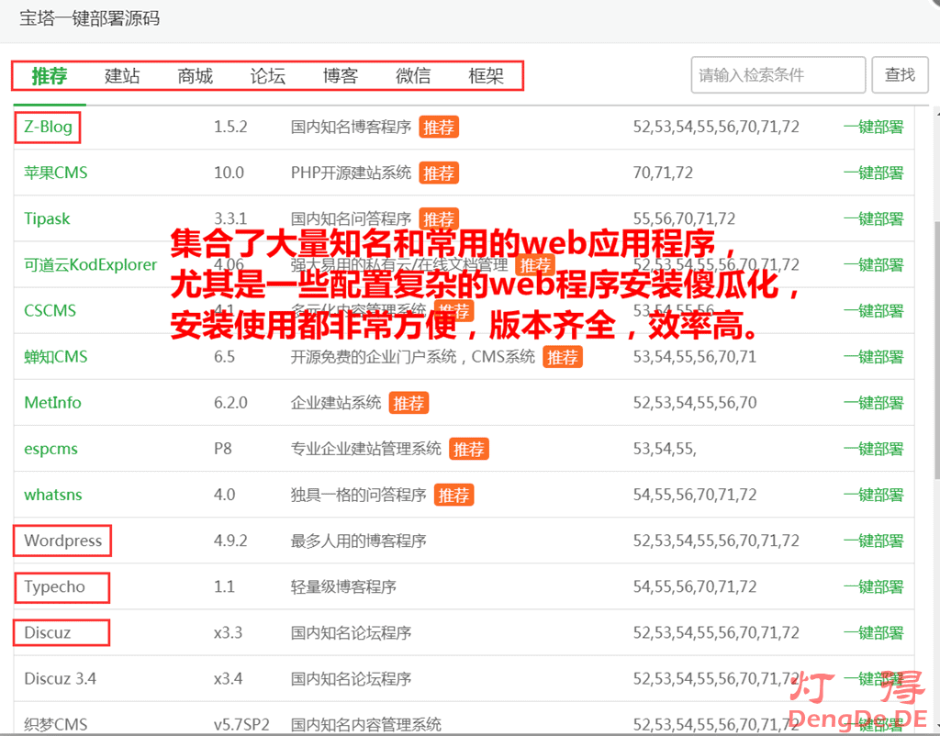The width and height of the screenshot is (940, 736).
Task: Click 一键部署 for 苹果CMS
Action: (x=873, y=173)
